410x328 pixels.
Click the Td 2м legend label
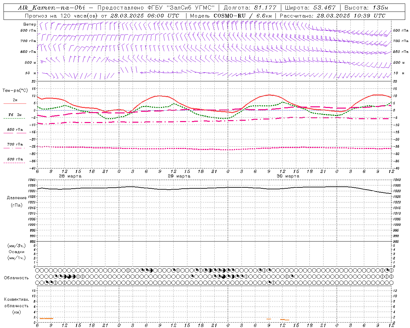coord(15,115)
